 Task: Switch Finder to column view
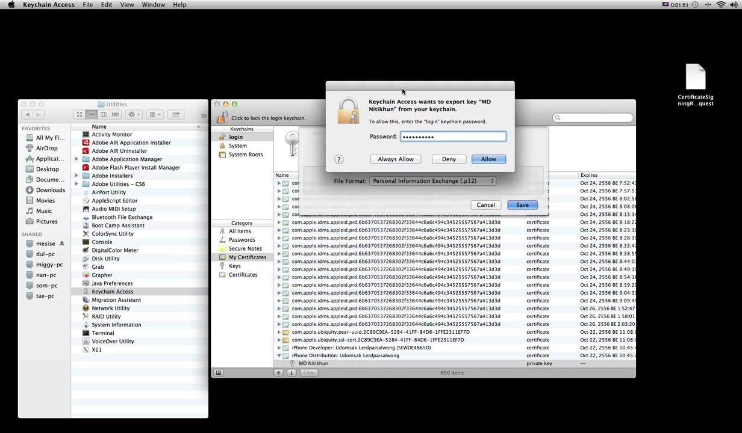click(x=103, y=114)
